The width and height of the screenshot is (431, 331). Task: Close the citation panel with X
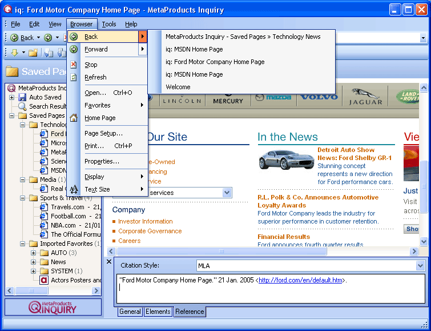(x=109, y=262)
